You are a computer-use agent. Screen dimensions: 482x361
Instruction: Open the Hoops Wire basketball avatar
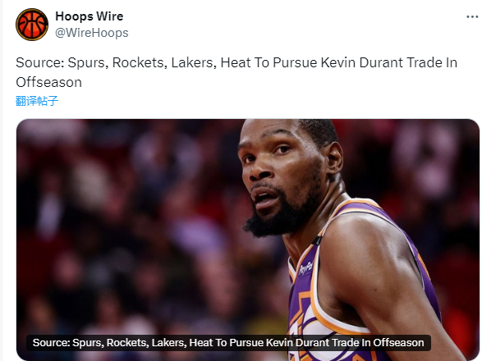coord(32,25)
